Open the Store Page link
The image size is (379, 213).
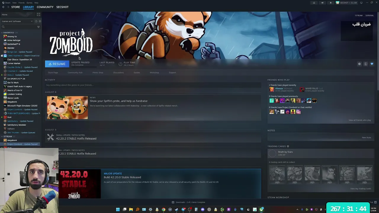point(53,72)
